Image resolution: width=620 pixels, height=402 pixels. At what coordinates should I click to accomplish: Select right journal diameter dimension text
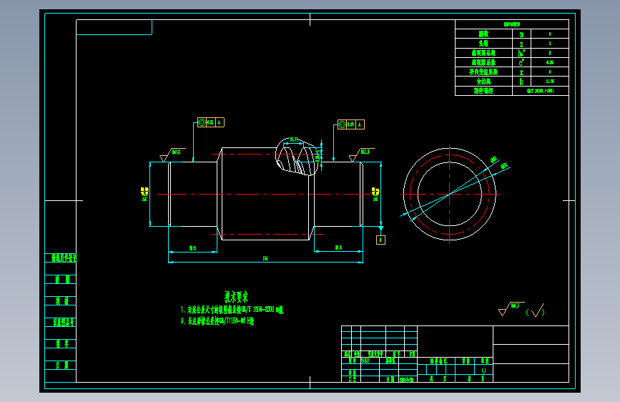pos(375,195)
